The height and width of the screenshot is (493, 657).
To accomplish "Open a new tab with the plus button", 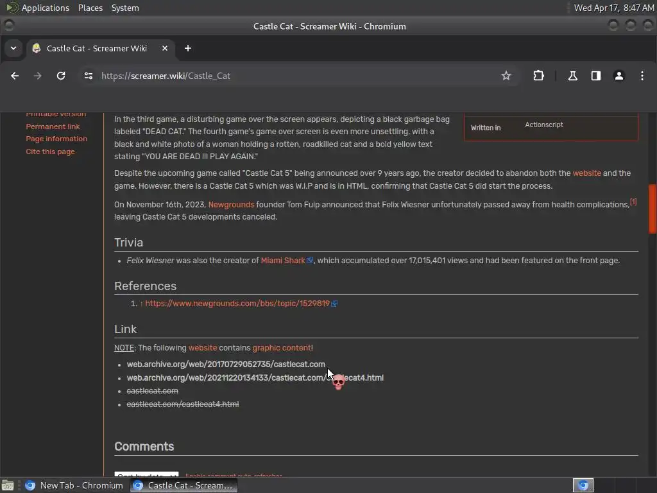I will [x=188, y=49].
